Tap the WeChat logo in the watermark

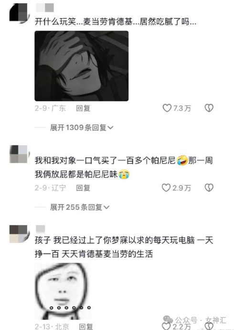click(168, 319)
